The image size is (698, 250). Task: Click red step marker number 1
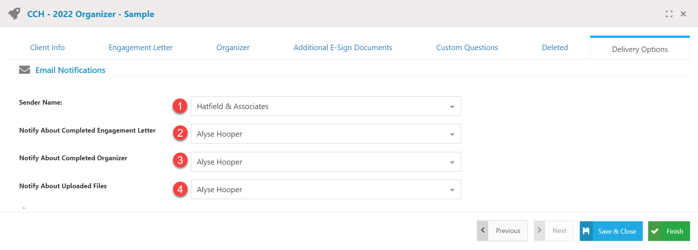click(180, 106)
